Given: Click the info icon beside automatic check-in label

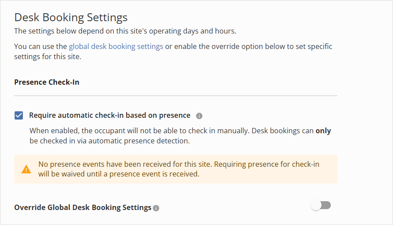Looking at the screenshot, I should click(199, 116).
